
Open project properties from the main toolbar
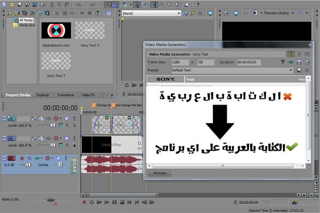pyautogui.click(x=43, y=4)
